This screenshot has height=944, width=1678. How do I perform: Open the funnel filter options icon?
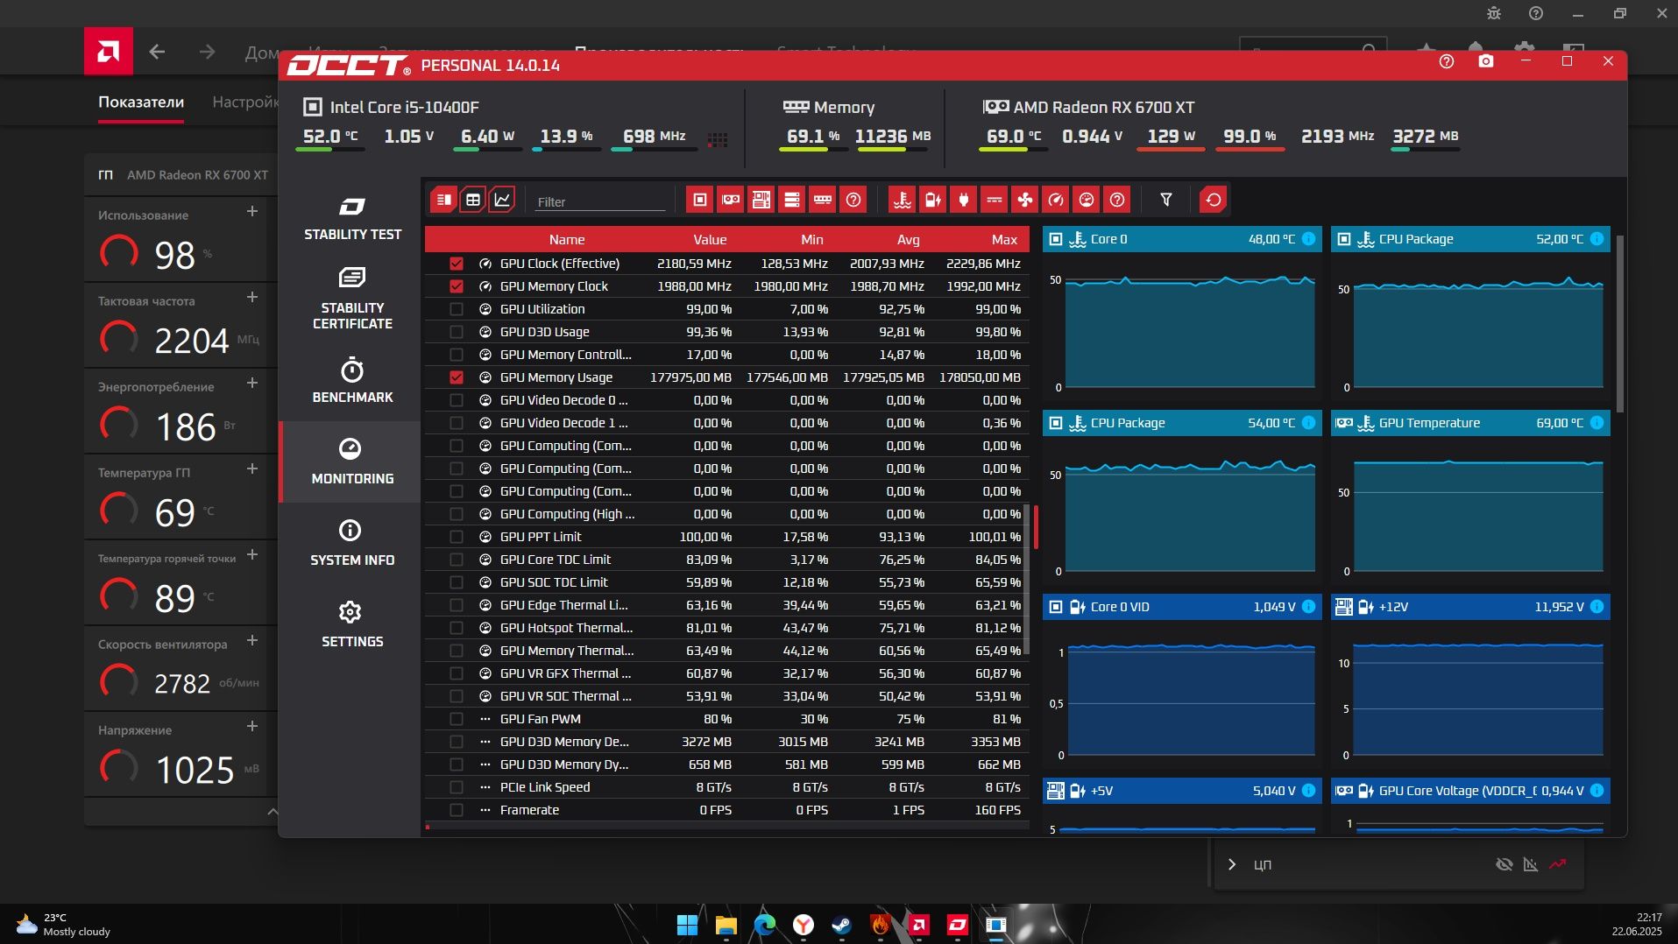(x=1165, y=200)
